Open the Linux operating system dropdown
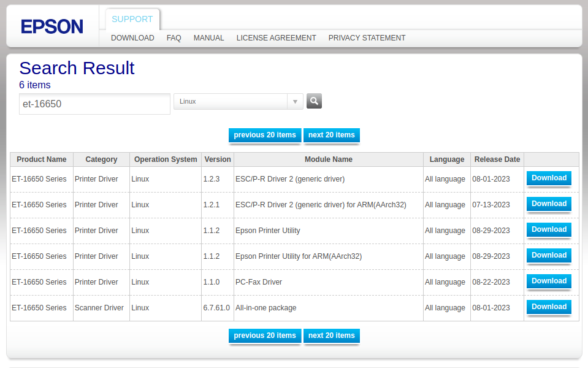The width and height of the screenshot is (588, 368). [238, 102]
